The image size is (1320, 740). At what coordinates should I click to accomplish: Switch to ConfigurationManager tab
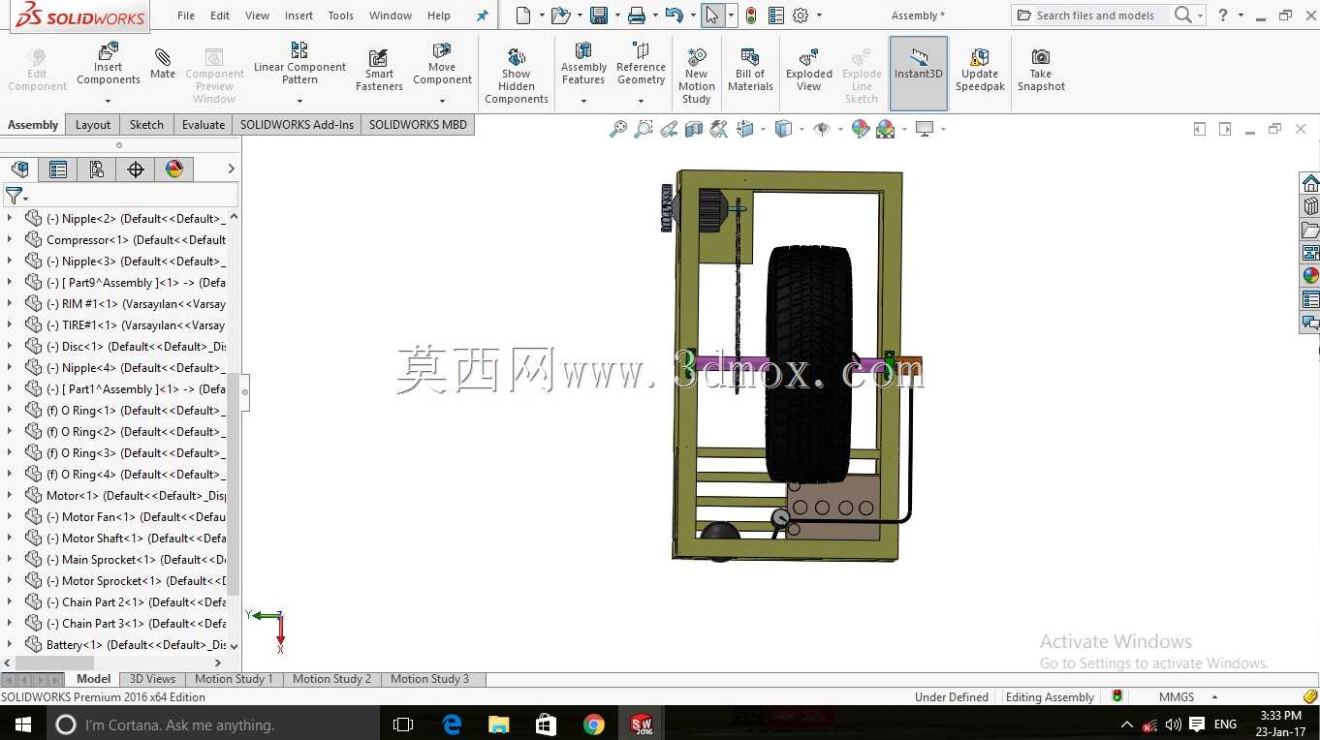(x=97, y=170)
